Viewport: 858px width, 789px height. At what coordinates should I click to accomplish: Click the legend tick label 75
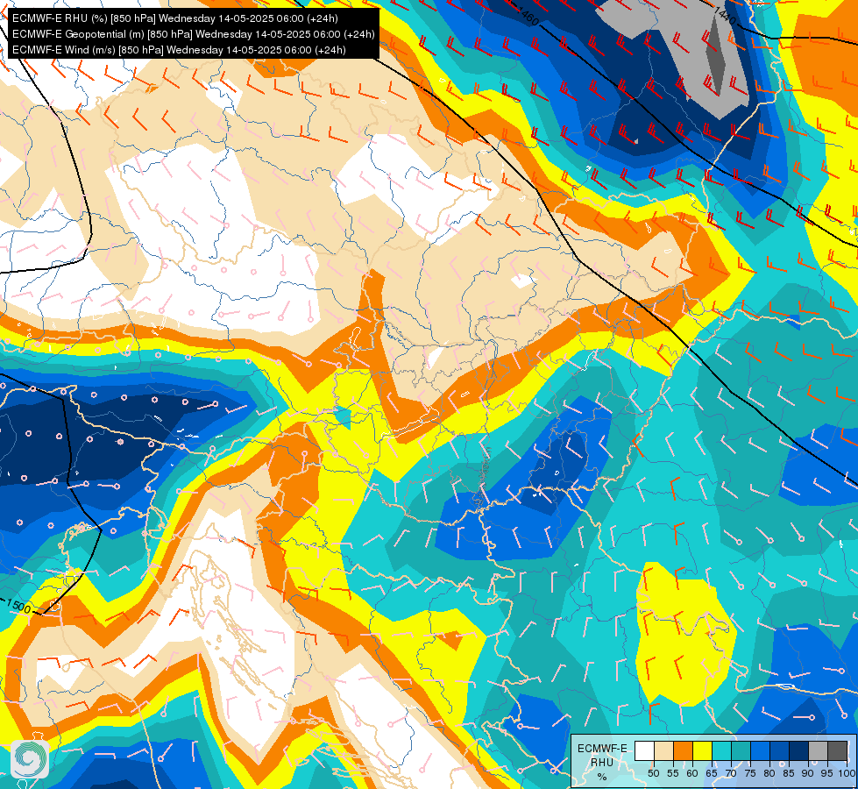[750, 773]
